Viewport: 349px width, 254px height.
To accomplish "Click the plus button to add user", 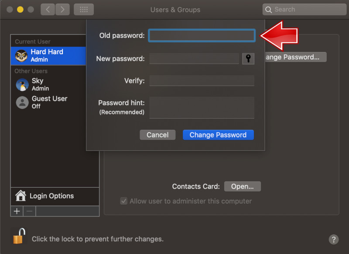I will point(17,211).
